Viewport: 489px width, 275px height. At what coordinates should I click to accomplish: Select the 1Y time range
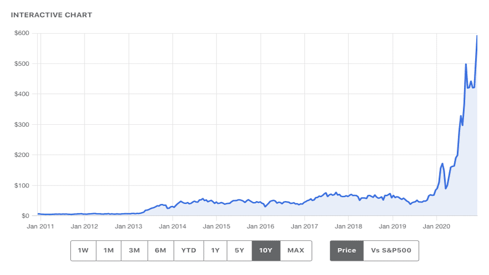point(215,251)
